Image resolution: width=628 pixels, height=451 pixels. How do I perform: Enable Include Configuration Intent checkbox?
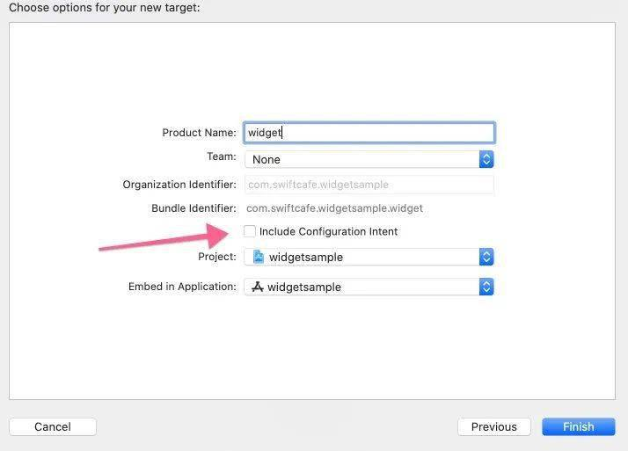[250, 231]
